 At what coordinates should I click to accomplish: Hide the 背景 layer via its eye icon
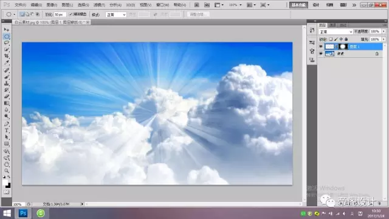coord(321,54)
